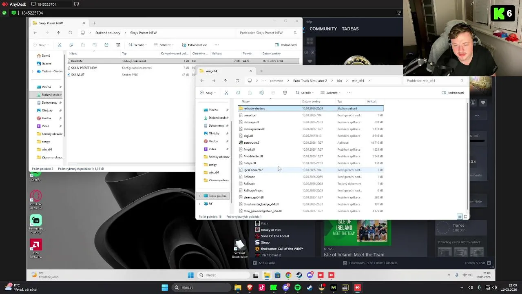Click Steam icon on remote taskbar

click(x=299, y=275)
